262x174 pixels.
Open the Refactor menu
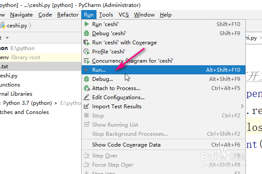pyautogui.click(x=68, y=15)
